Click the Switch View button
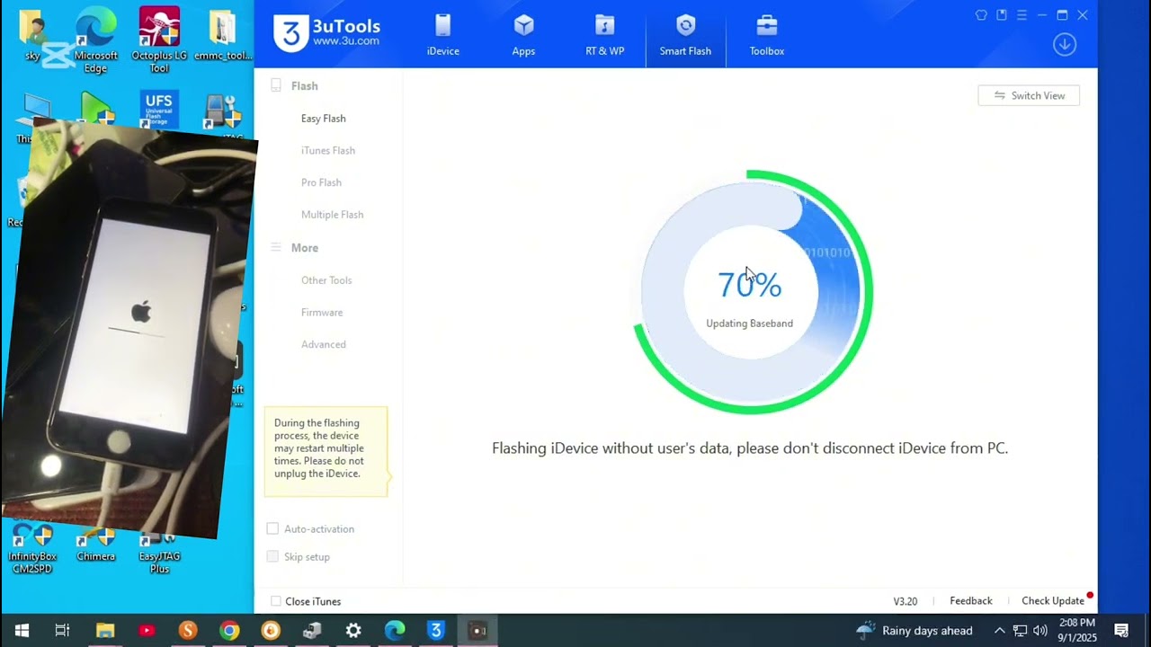 1029,95
